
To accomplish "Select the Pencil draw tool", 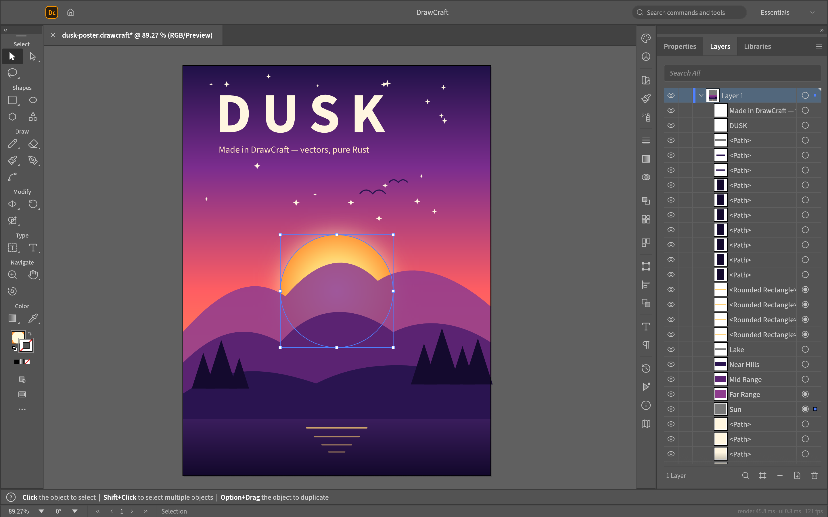I will coord(12,144).
